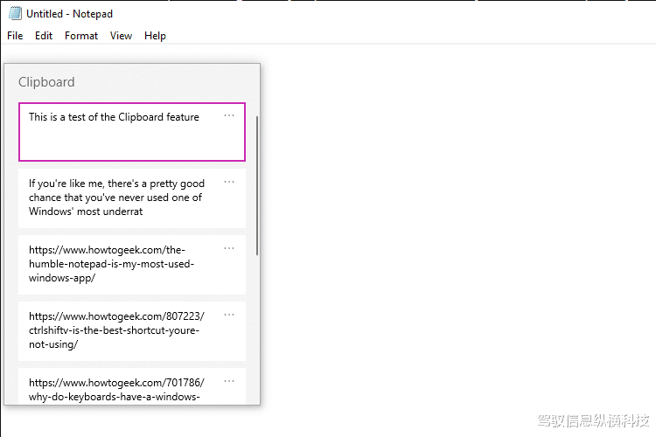
Task: Click the Notepad icon in title bar
Action: coord(15,13)
